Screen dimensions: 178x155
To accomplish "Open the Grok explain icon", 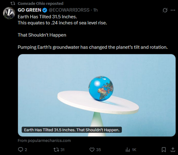I will [x=165, y=10].
